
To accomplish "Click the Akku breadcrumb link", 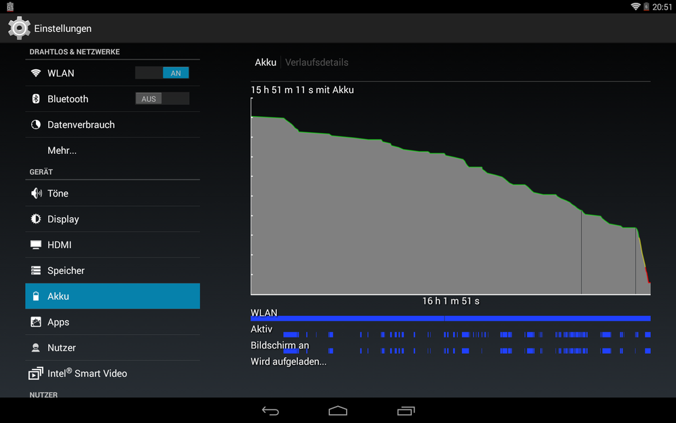I will point(266,62).
